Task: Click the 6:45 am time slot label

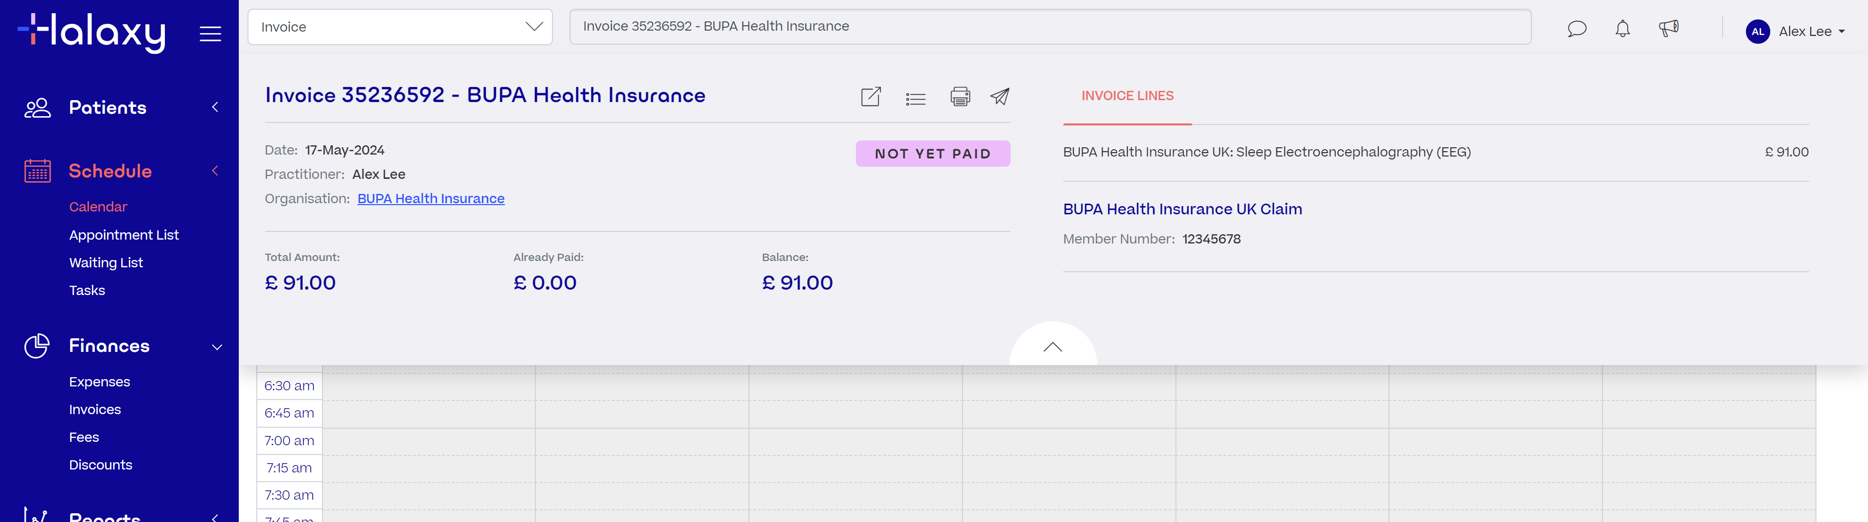Action: click(289, 413)
